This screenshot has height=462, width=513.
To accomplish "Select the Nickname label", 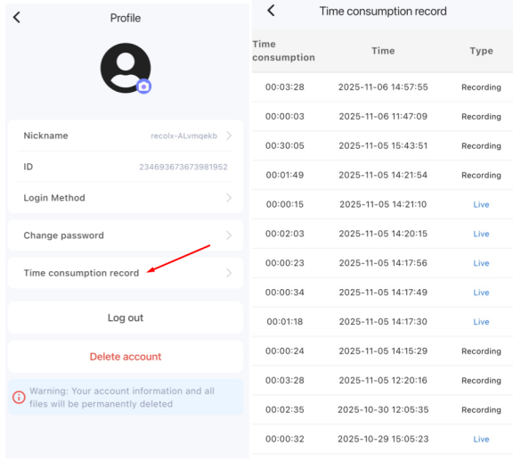I will [x=45, y=136].
